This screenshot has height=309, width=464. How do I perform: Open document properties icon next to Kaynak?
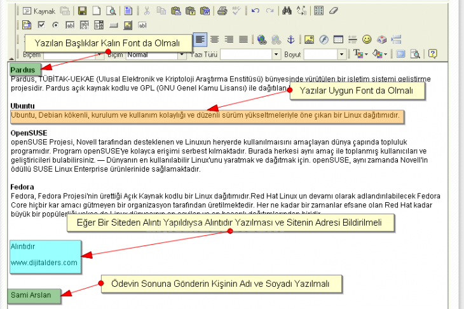click(x=65, y=11)
